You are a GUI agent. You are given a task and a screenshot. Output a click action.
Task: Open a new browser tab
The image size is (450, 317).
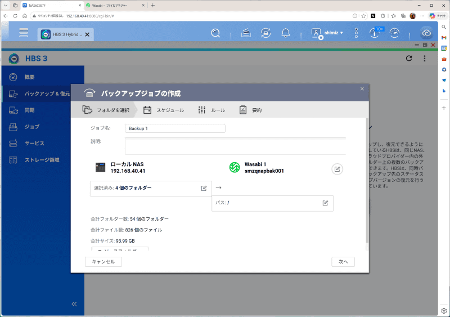[152, 6]
